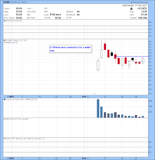155x160 pixels.
Task: Click the P/E label
Action: 46,8
